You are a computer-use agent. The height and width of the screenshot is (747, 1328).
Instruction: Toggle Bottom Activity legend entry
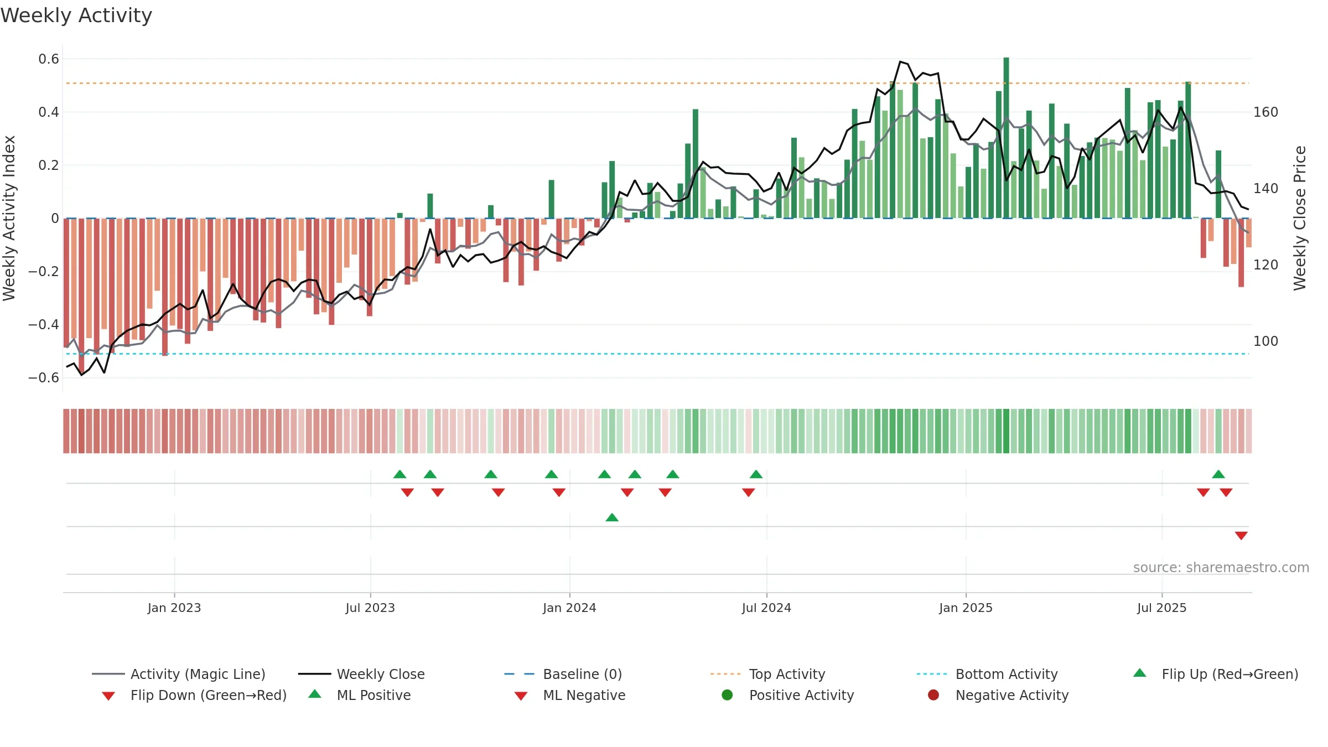coord(987,674)
